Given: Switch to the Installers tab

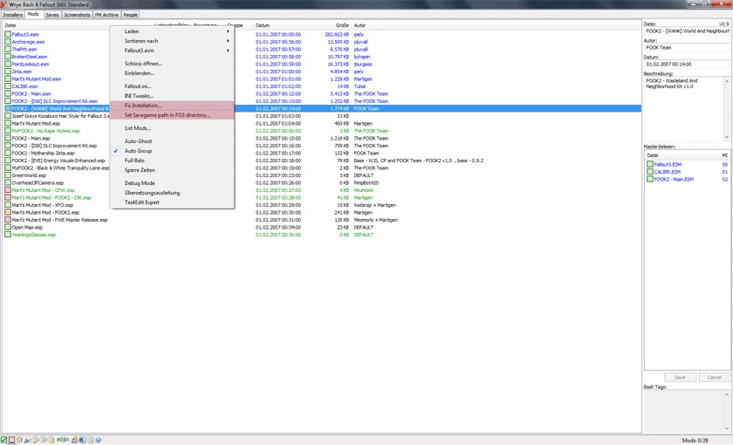Looking at the screenshot, I should pyautogui.click(x=12, y=15).
